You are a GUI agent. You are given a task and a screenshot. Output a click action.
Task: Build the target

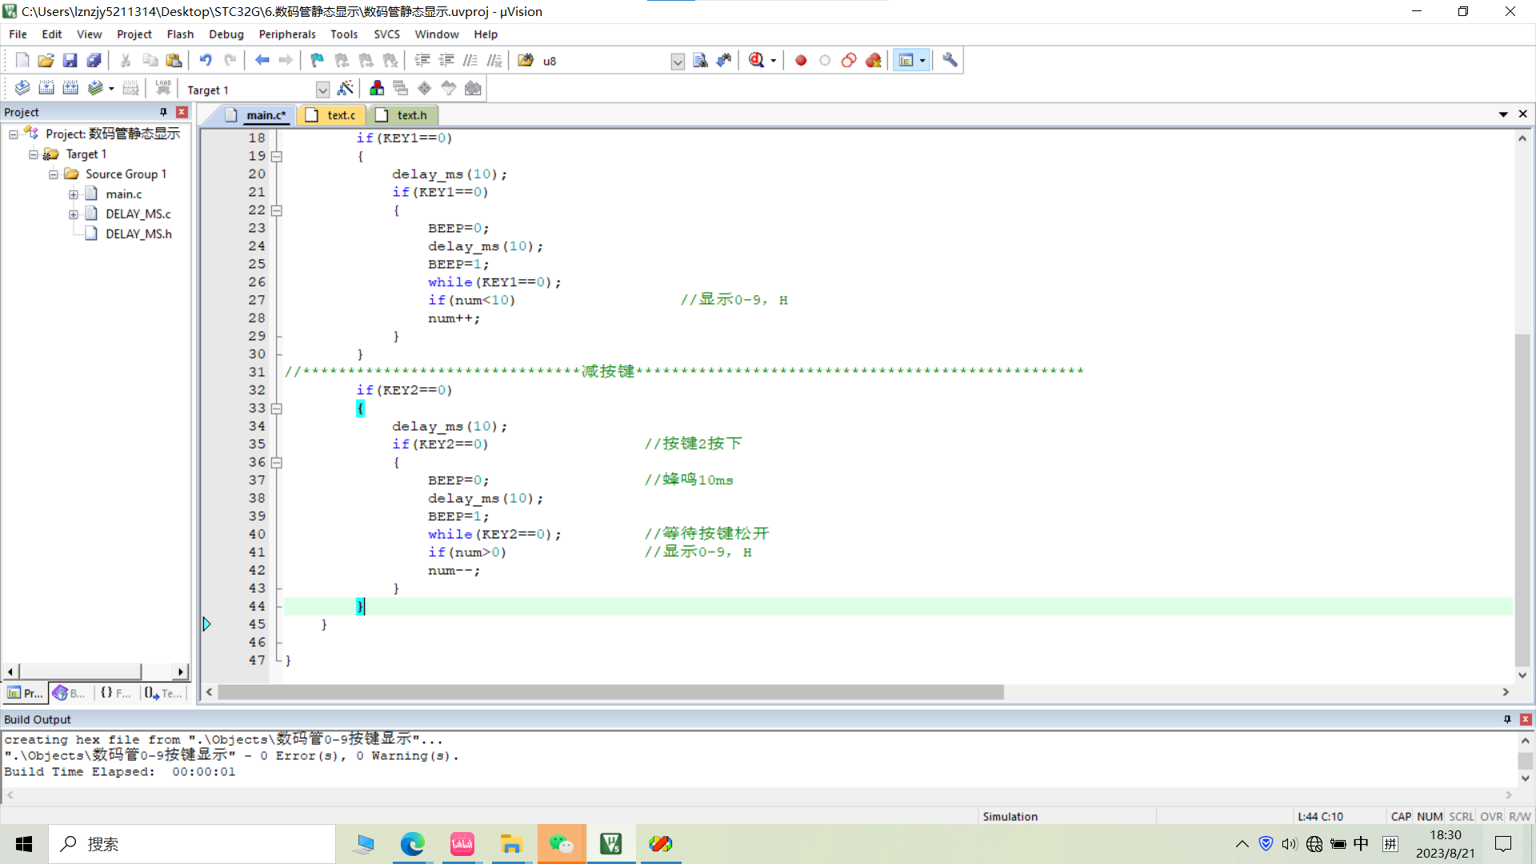(x=46, y=89)
